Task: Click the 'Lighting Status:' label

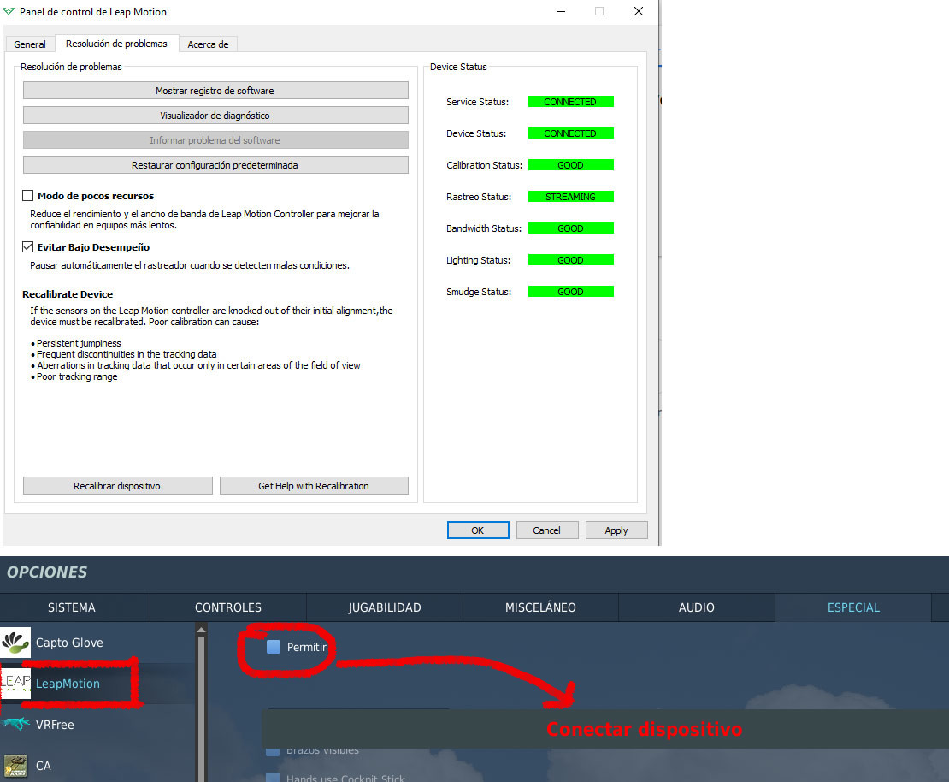Action: pos(478,260)
